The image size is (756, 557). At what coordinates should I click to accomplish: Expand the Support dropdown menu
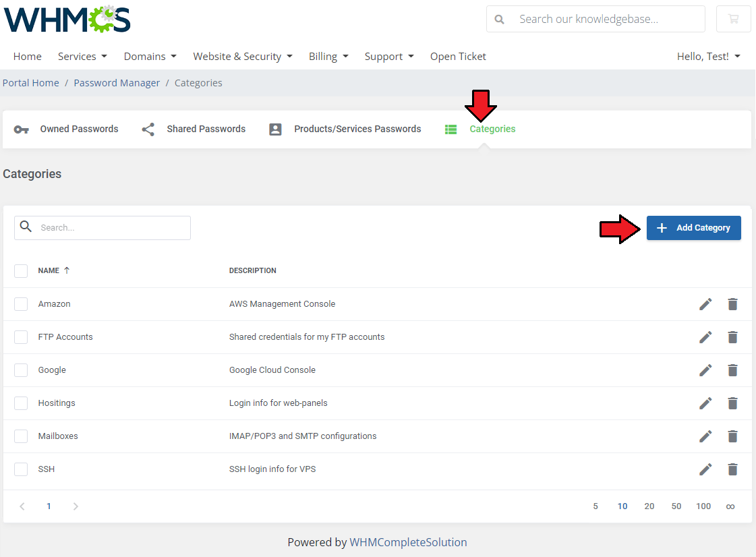pyautogui.click(x=389, y=57)
